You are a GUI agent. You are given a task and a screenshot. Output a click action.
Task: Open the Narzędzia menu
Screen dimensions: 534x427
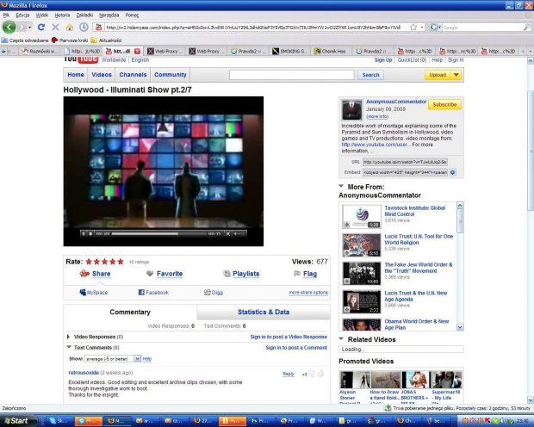(109, 15)
